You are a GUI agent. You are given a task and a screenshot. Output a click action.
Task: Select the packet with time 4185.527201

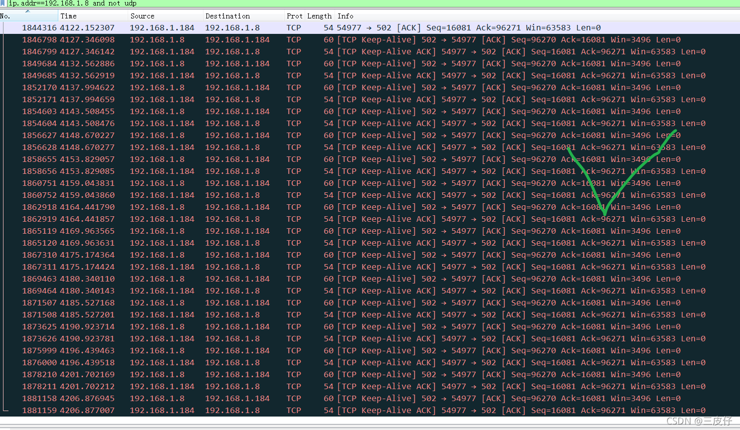(370, 315)
